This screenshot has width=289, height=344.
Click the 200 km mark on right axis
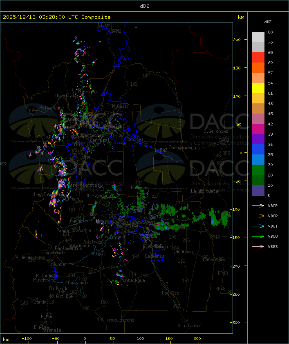[237, 40]
